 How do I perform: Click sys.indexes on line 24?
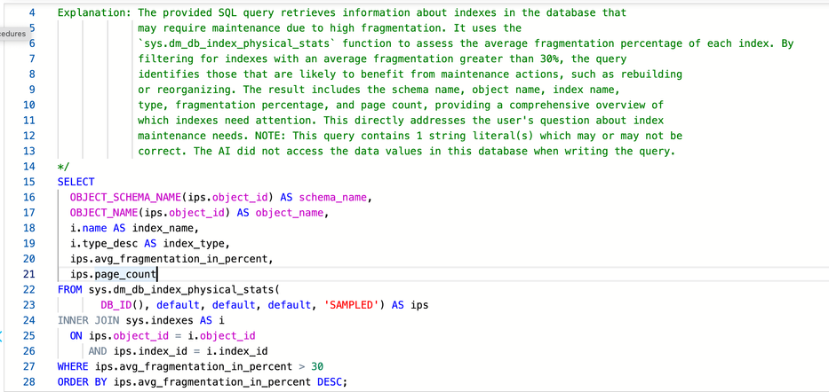click(x=160, y=320)
